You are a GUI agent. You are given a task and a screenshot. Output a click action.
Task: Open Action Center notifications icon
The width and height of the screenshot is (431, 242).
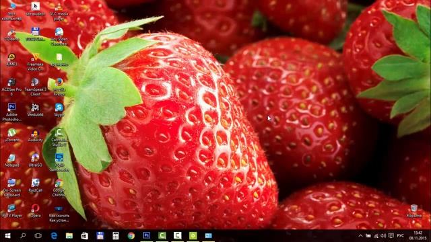click(391, 236)
